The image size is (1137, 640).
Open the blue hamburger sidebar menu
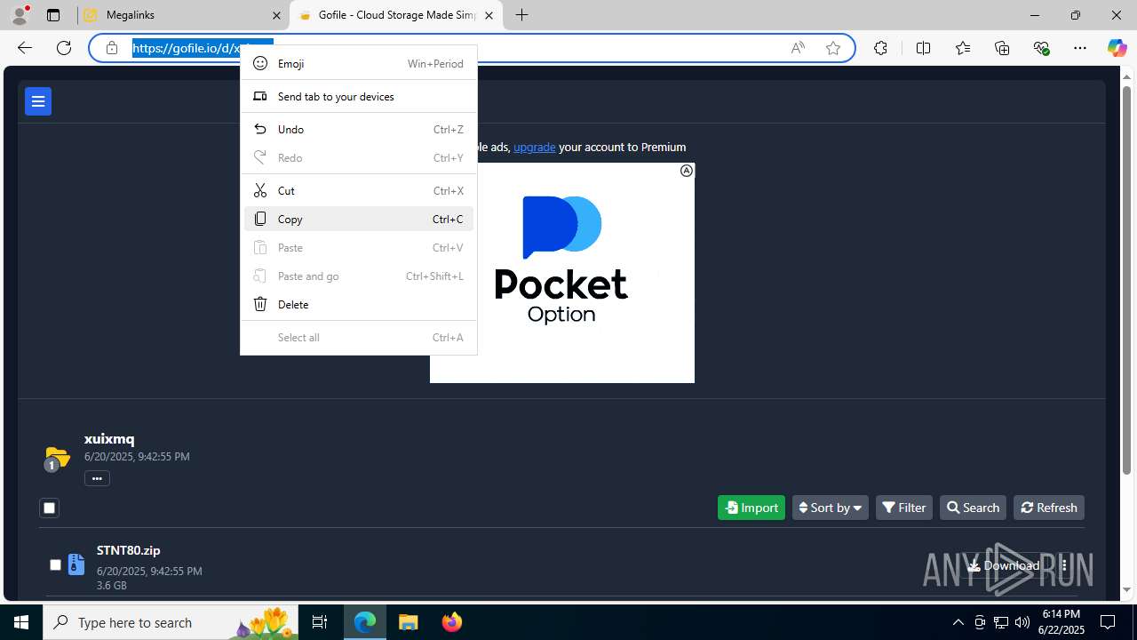[x=38, y=101]
